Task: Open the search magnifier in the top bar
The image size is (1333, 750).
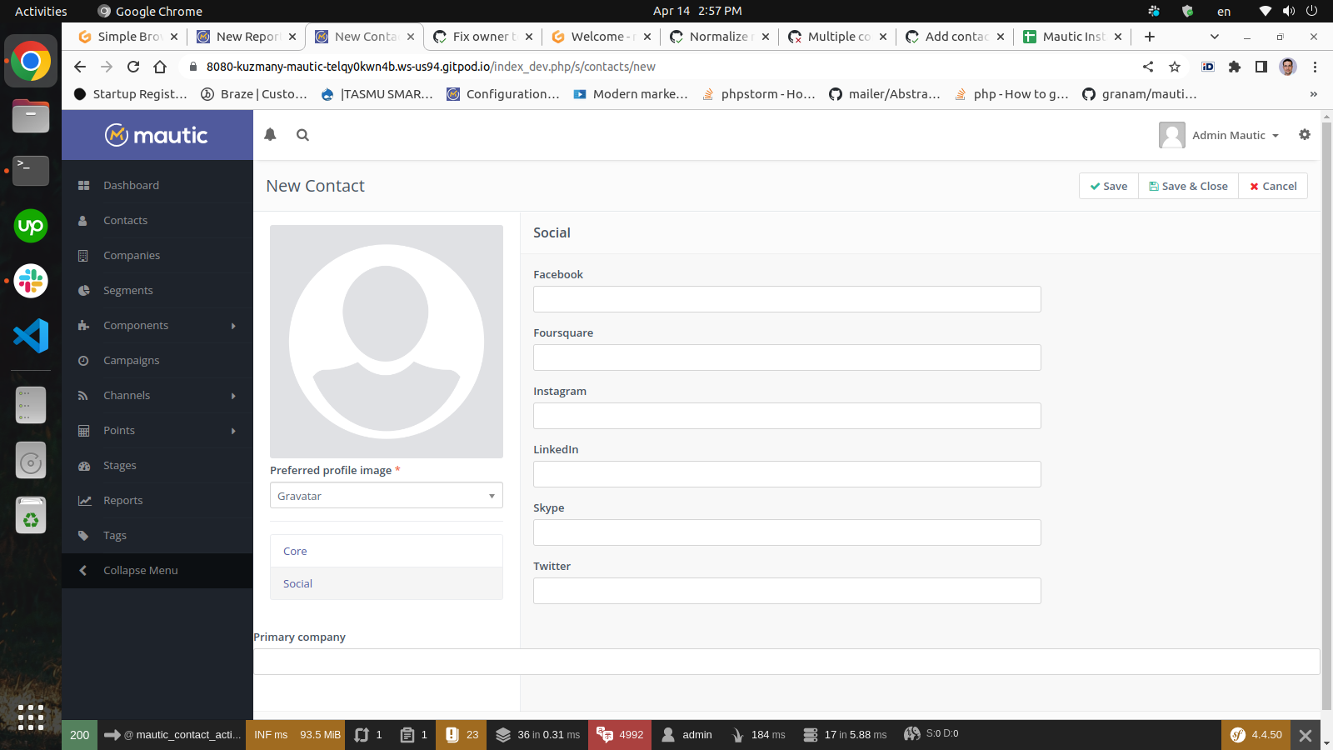Action: point(302,134)
